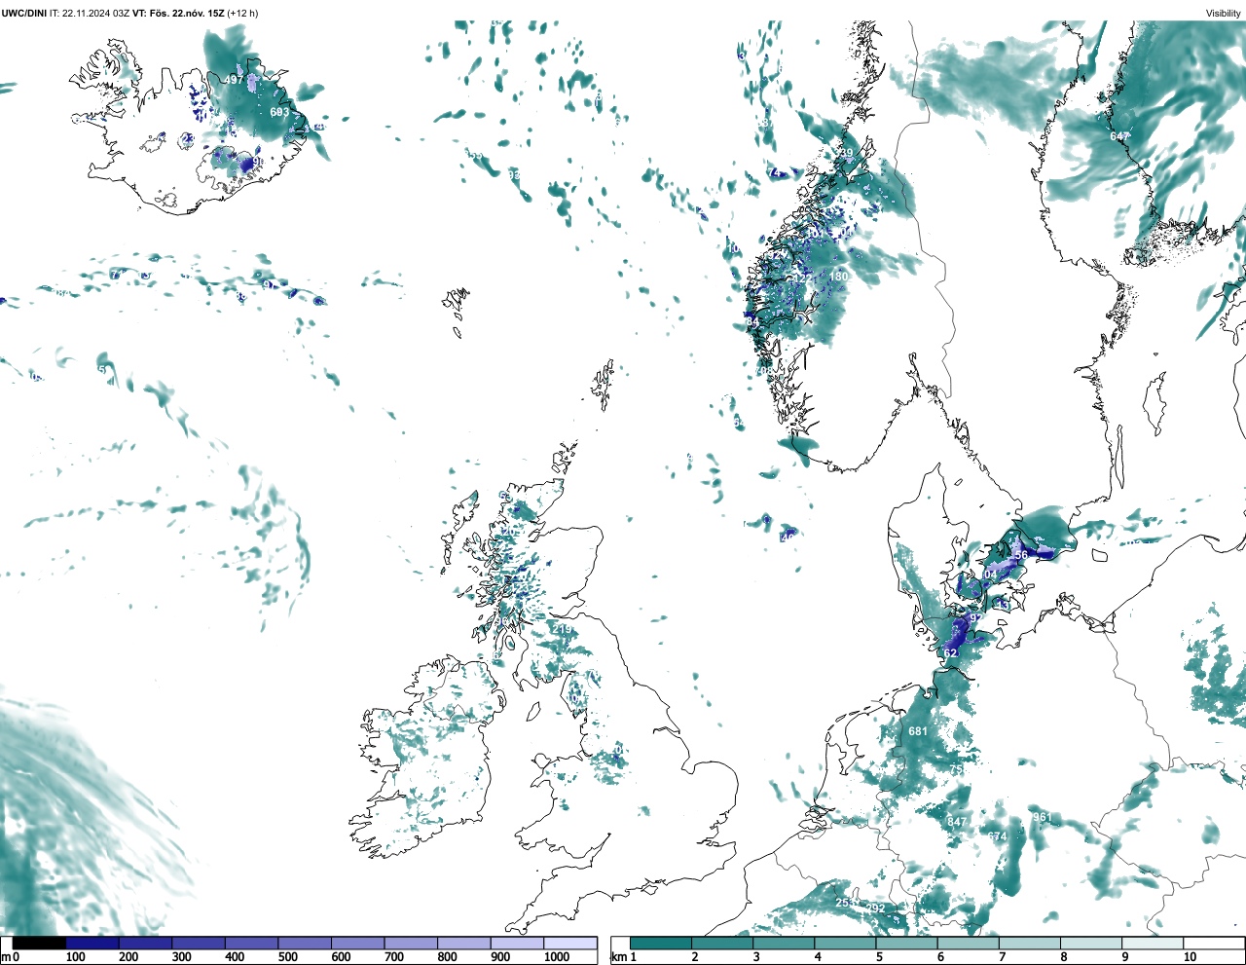
Task: Click the '56' value over Denmark
Action: 1021,556
